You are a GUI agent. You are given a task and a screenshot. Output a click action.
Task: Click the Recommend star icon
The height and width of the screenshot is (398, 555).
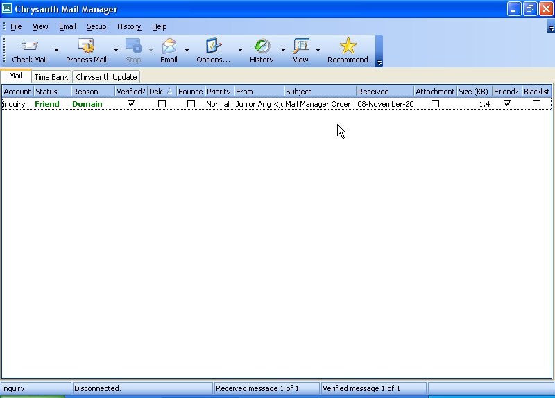pos(348,47)
